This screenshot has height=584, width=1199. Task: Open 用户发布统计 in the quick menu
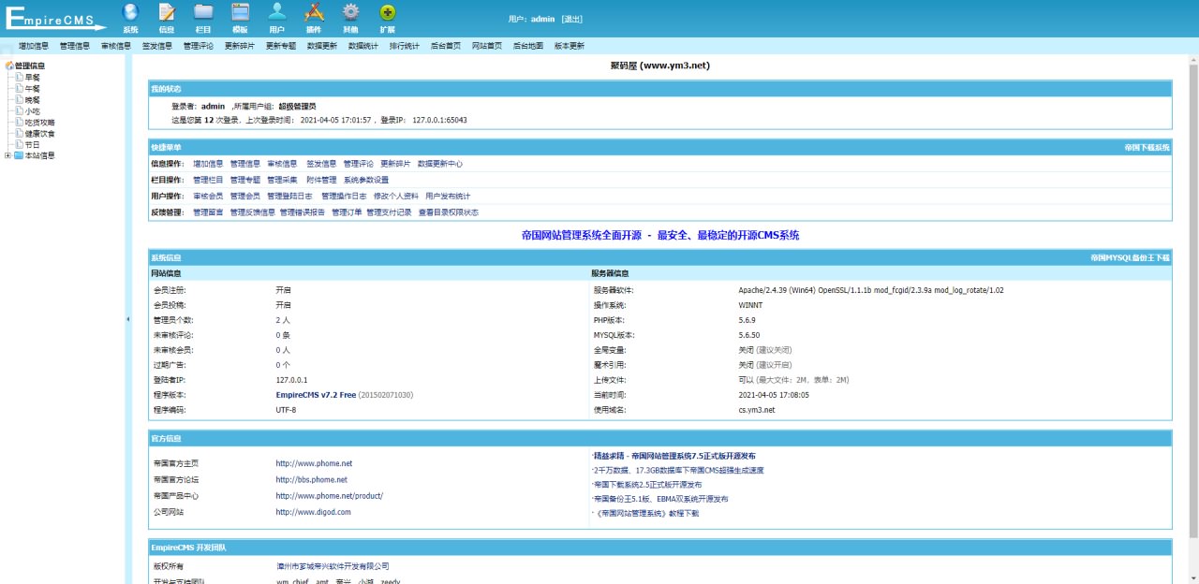(448, 197)
